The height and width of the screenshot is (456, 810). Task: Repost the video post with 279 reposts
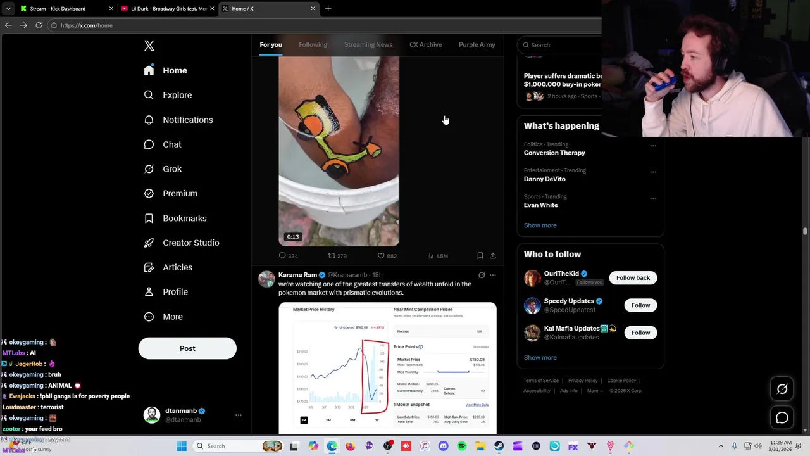(337, 256)
